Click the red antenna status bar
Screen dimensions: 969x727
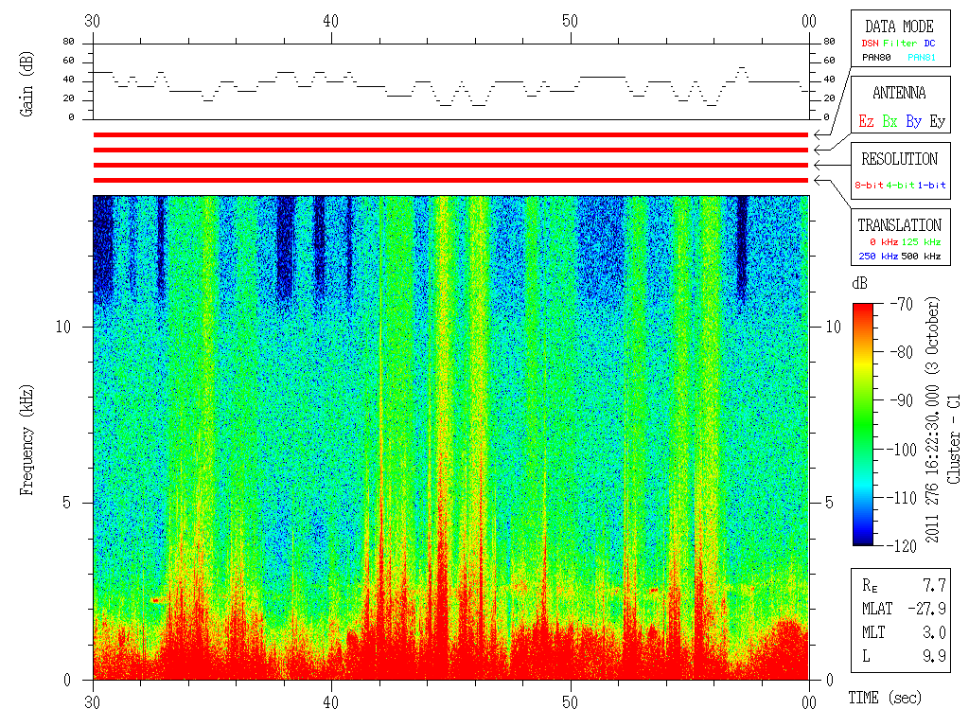tap(450, 151)
